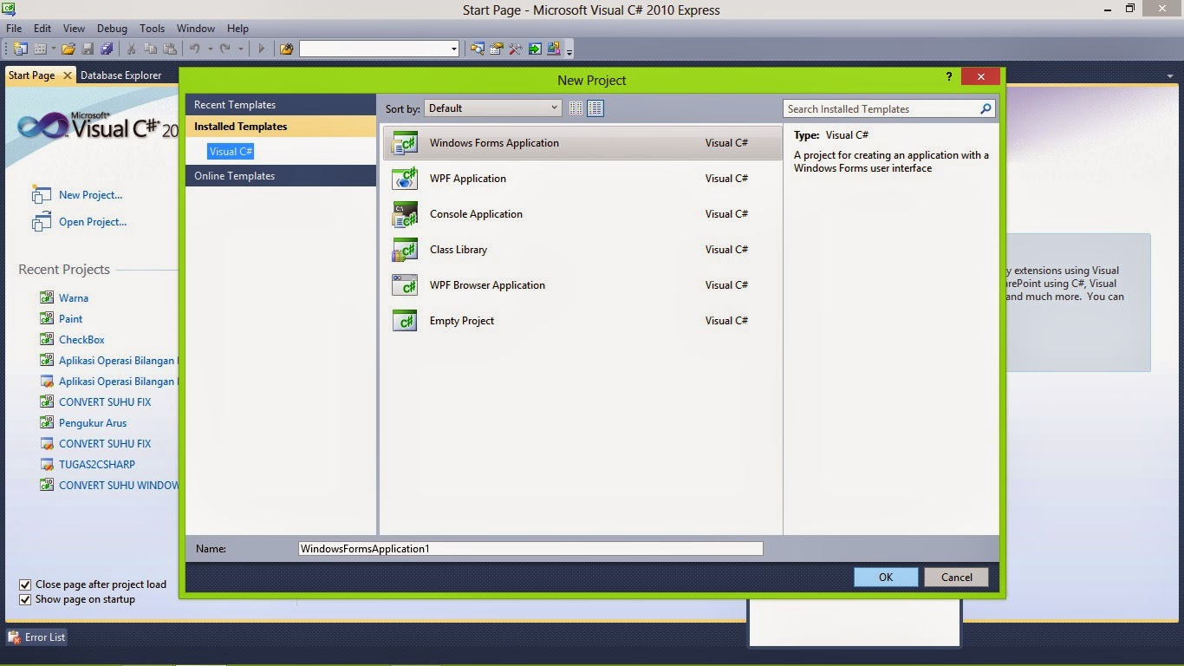Expand Online Templates section
Screen dimensions: 1184x666
[281, 175]
